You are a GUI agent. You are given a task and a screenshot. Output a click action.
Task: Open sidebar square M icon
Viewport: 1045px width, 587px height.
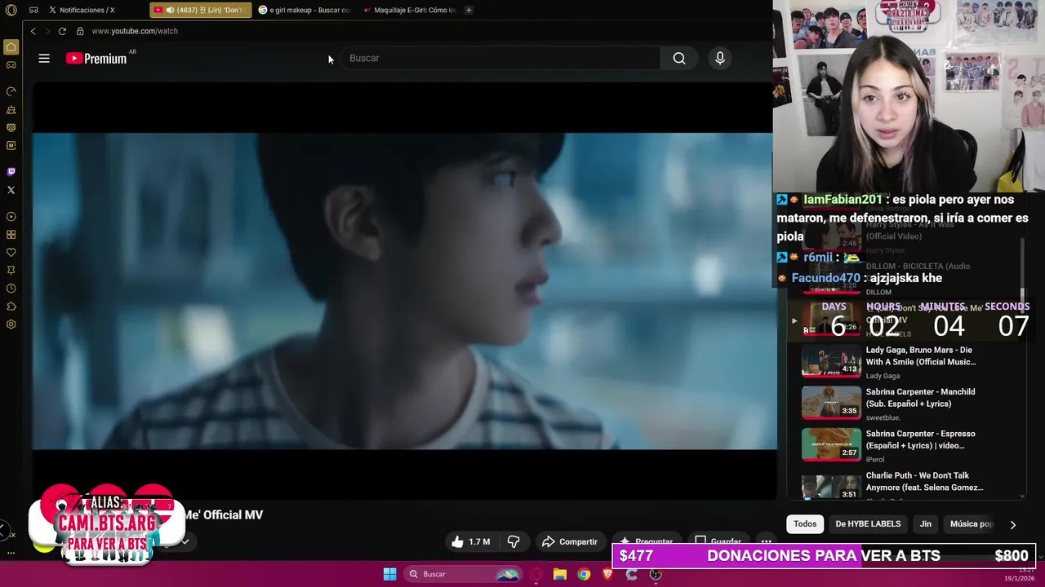[x=11, y=145]
